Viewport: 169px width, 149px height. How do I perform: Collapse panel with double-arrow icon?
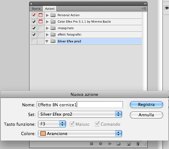coord(145,4)
